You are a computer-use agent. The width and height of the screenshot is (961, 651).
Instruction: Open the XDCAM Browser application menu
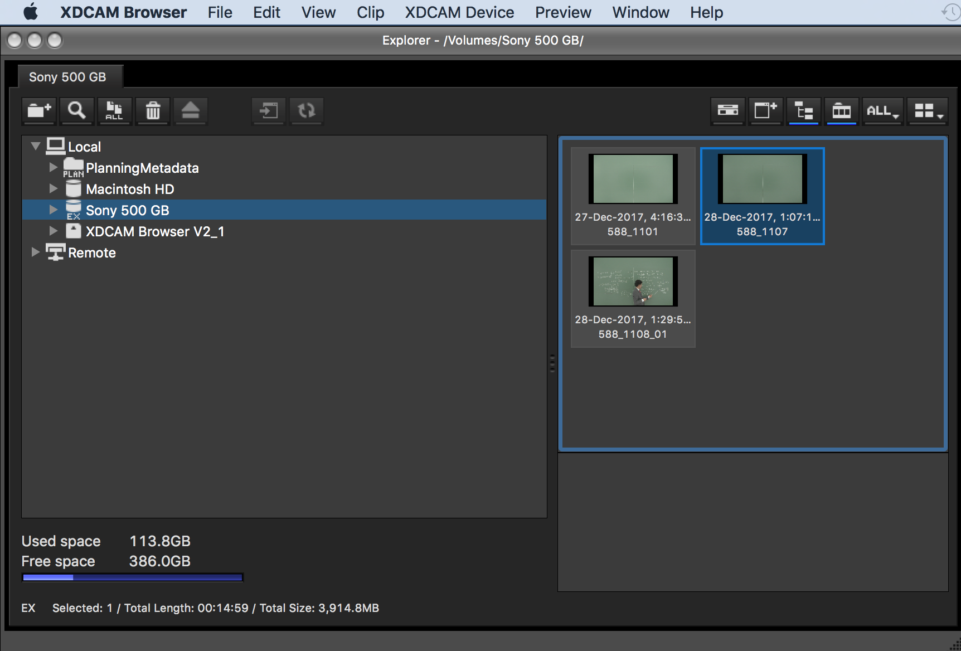123,12
